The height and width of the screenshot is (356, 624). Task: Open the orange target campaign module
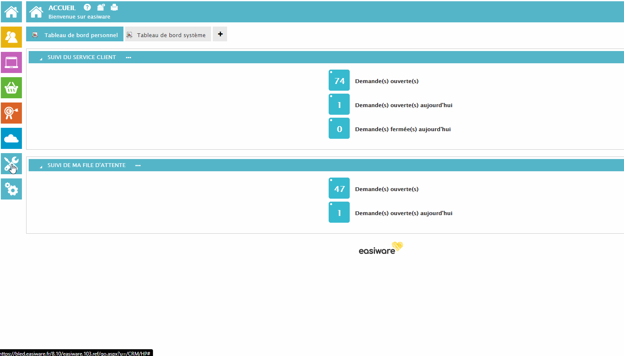tap(11, 113)
